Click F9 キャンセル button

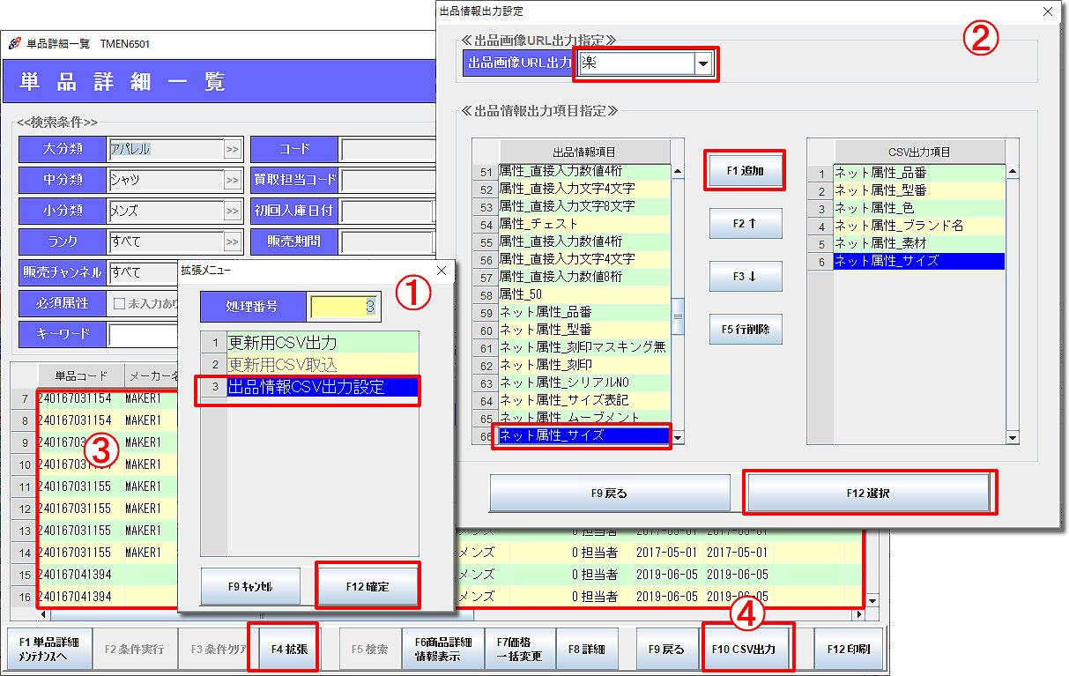[250, 585]
